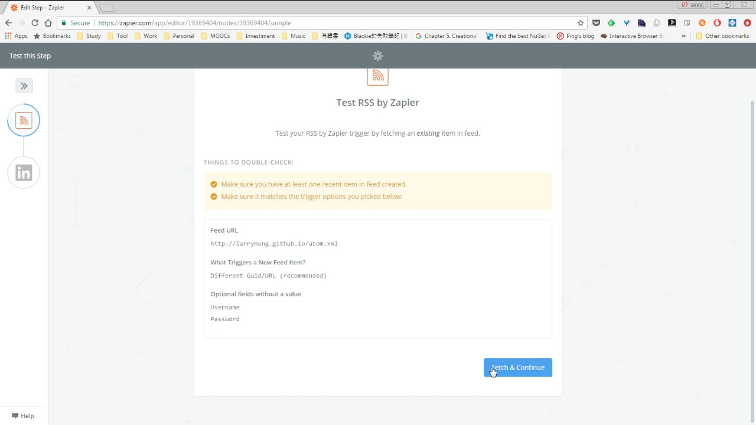The height and width of the screenshot is (425, 756).
Task: Click the red stop-hand adblock icon
Action: [x=717, y=22]
